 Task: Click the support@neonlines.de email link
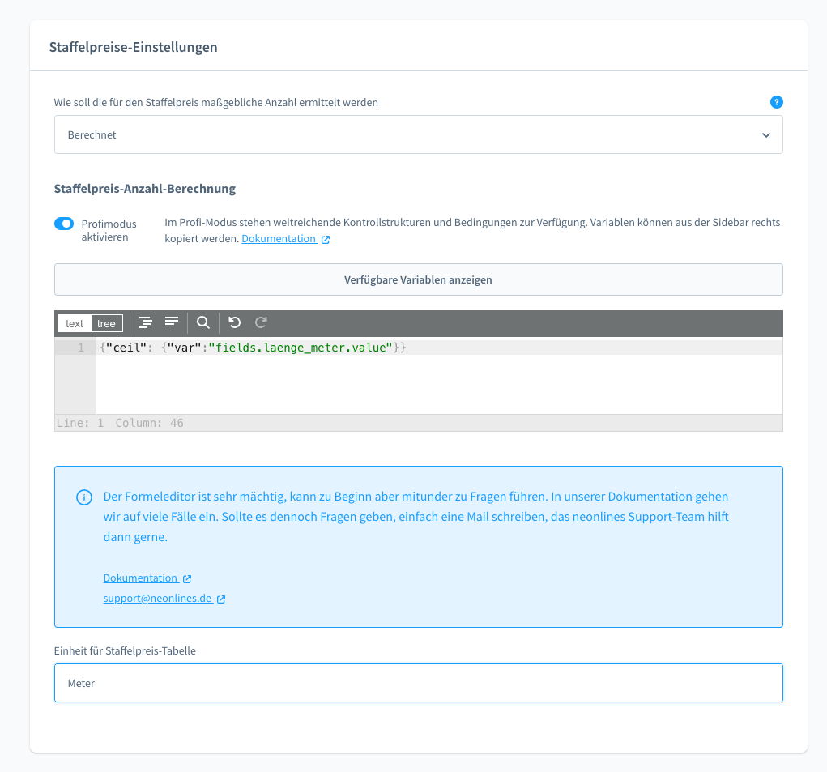tap(157, 599)
